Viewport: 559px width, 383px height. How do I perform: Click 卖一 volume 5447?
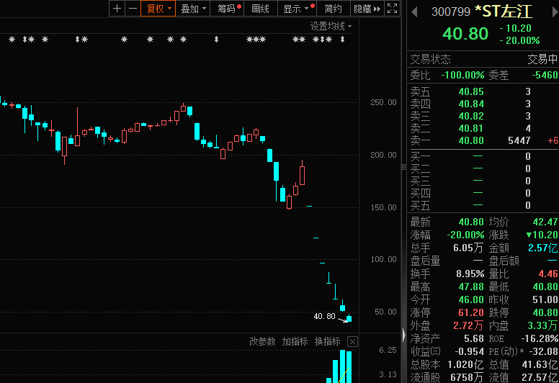click(519, 140)
